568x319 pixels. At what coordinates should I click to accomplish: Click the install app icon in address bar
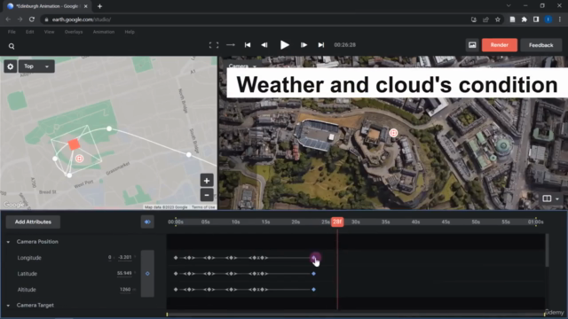pos(474,19)
